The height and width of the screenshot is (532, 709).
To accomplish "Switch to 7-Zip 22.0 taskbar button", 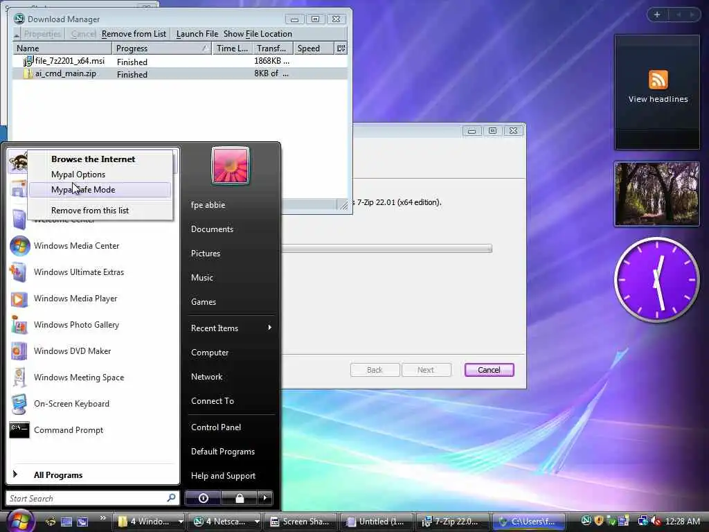I will pos(452,522).
